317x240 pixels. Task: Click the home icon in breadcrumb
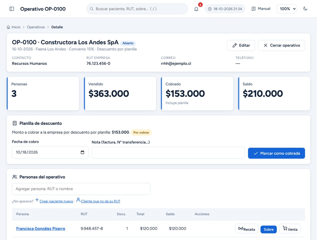pos(8,27)
